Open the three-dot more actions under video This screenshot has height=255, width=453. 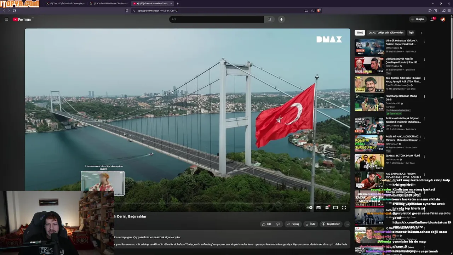(x=347, y=224)
